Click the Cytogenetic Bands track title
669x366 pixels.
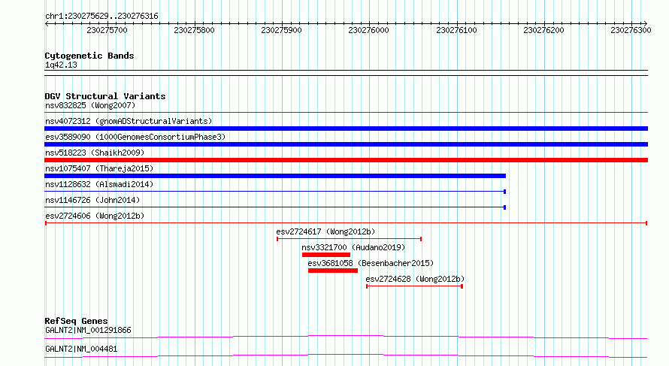tap(89, 56)
